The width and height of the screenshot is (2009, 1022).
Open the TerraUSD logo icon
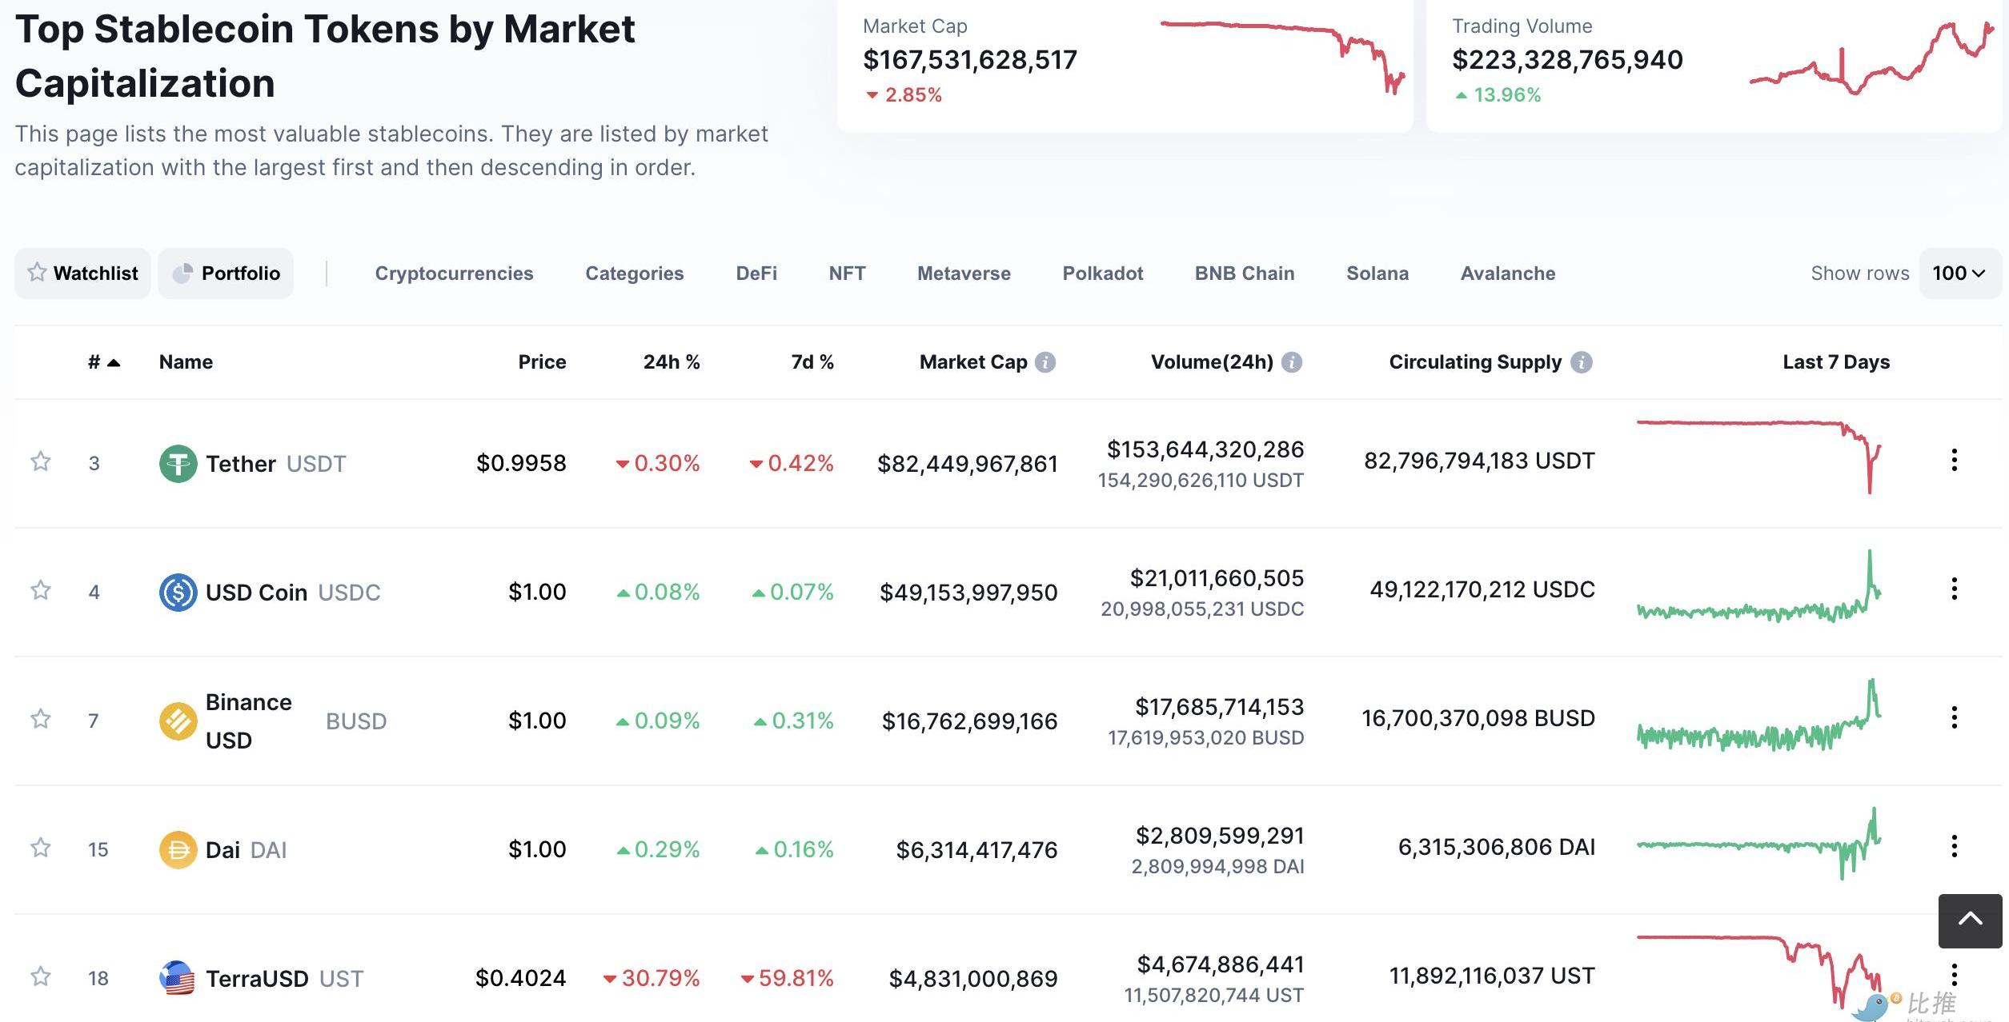pyautogui.click(x=178, y=978)
